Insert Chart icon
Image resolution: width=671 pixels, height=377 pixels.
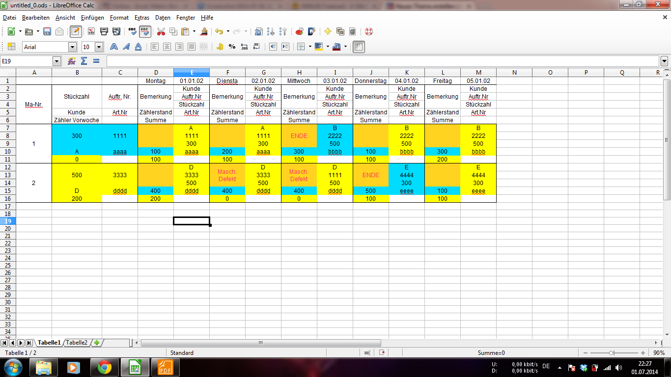[x=299, y=31]
